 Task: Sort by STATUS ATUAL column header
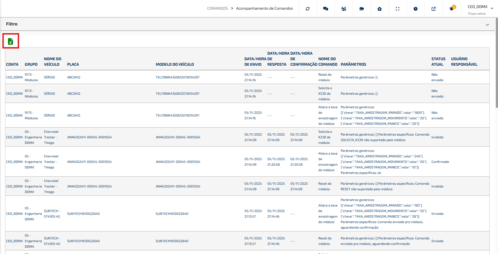[x=438, y=62]
